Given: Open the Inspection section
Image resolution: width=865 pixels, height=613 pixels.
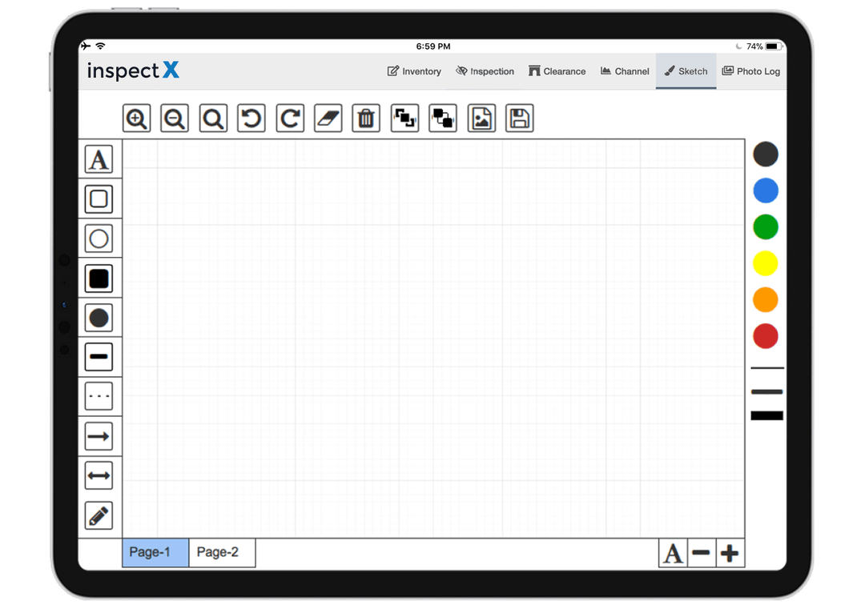Looking at the screenshot, I should coord(485,71).
